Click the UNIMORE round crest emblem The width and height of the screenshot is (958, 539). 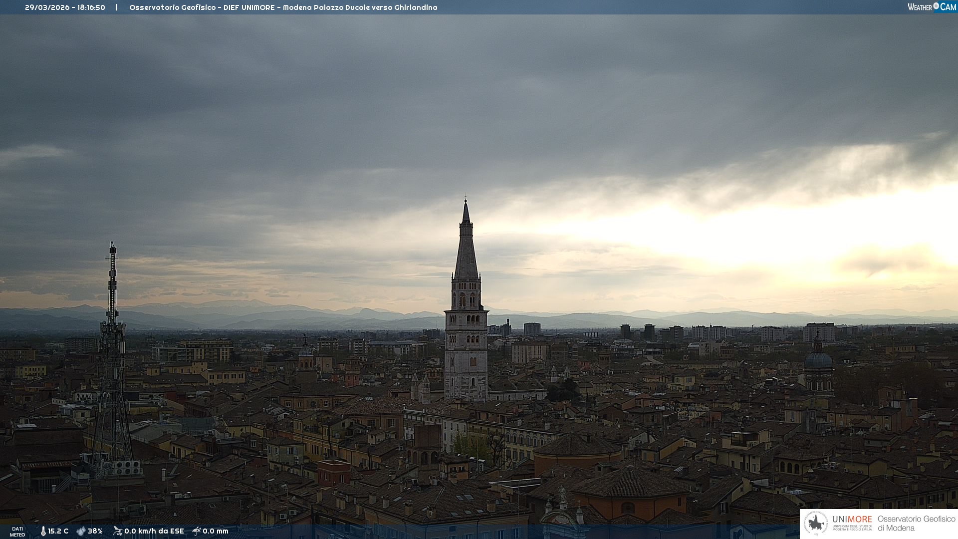pyautogui.click(x=816, y=524)
